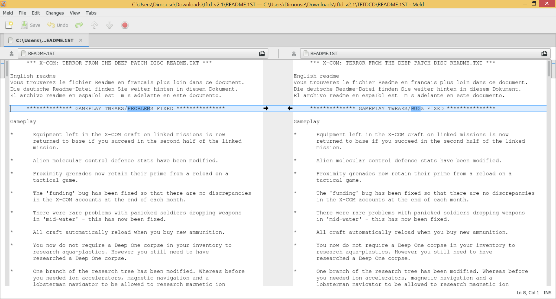The width and height of the screenshot is (556, 299).
Task: Click the left pane README.1ST file field
Action: [143, 53]
